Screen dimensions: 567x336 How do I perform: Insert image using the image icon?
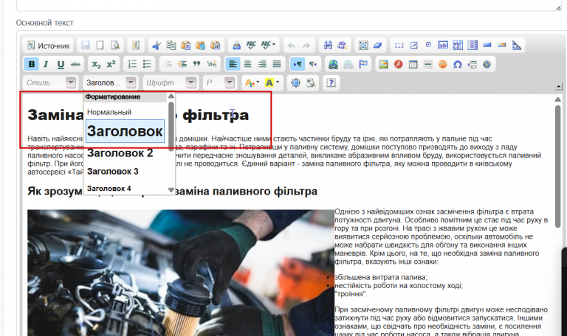(383, 64)
